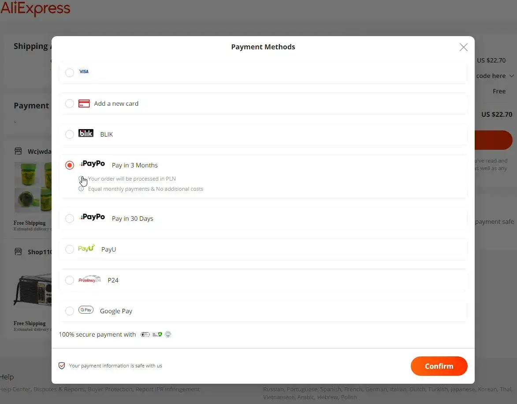Click the BLIK logo icon
The image size is (517, 404).
click(x=86, y=133)
